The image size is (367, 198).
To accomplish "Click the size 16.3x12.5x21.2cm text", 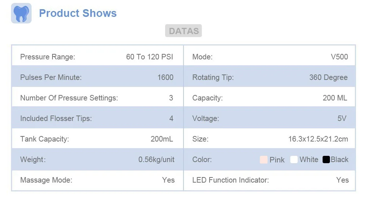I will point(318,139).
